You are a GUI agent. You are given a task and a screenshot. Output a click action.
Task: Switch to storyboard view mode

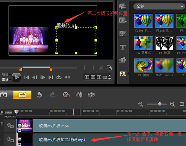(x=4, y=95)
